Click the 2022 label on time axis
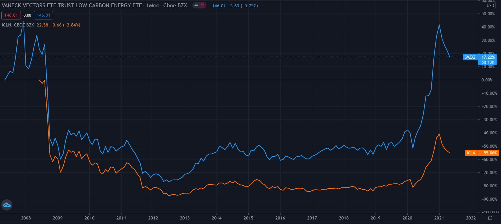501x224 pixels. coord(471,218)
